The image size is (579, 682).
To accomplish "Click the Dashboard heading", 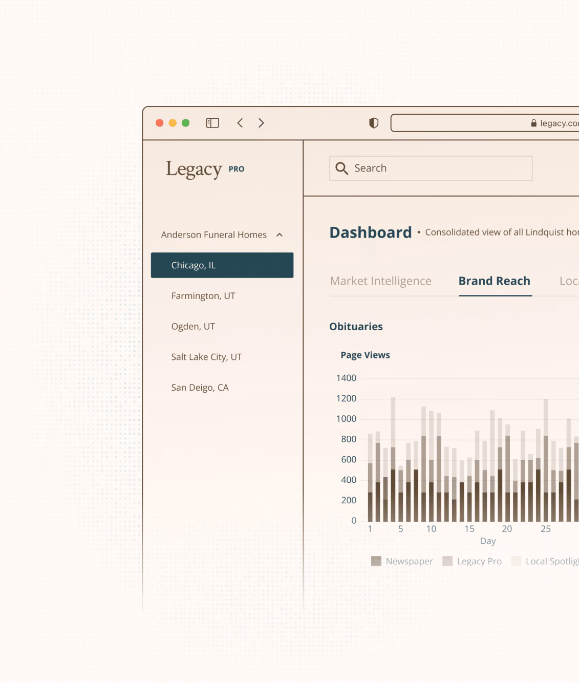I will tap(371, 232).
